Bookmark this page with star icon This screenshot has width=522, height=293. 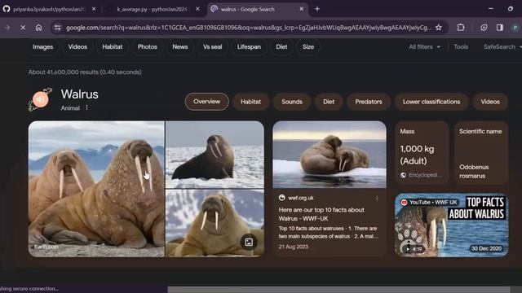(439, 28)
